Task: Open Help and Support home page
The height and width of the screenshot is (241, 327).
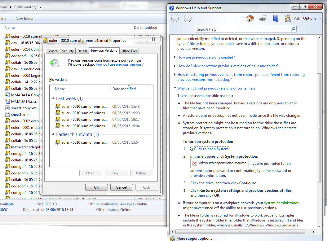Action: coord(250,18)
